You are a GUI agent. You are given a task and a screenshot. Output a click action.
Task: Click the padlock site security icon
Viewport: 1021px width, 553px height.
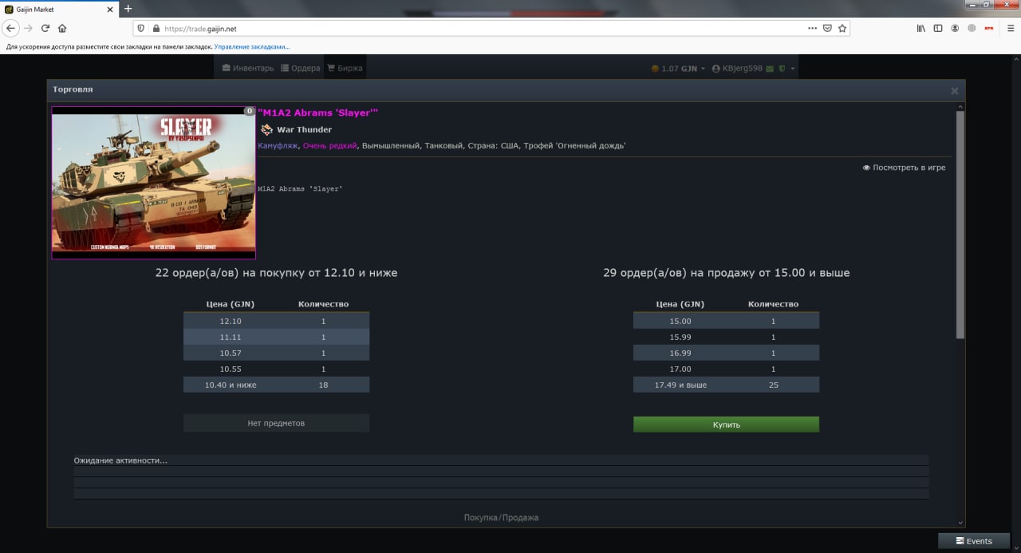pos(155,28)
